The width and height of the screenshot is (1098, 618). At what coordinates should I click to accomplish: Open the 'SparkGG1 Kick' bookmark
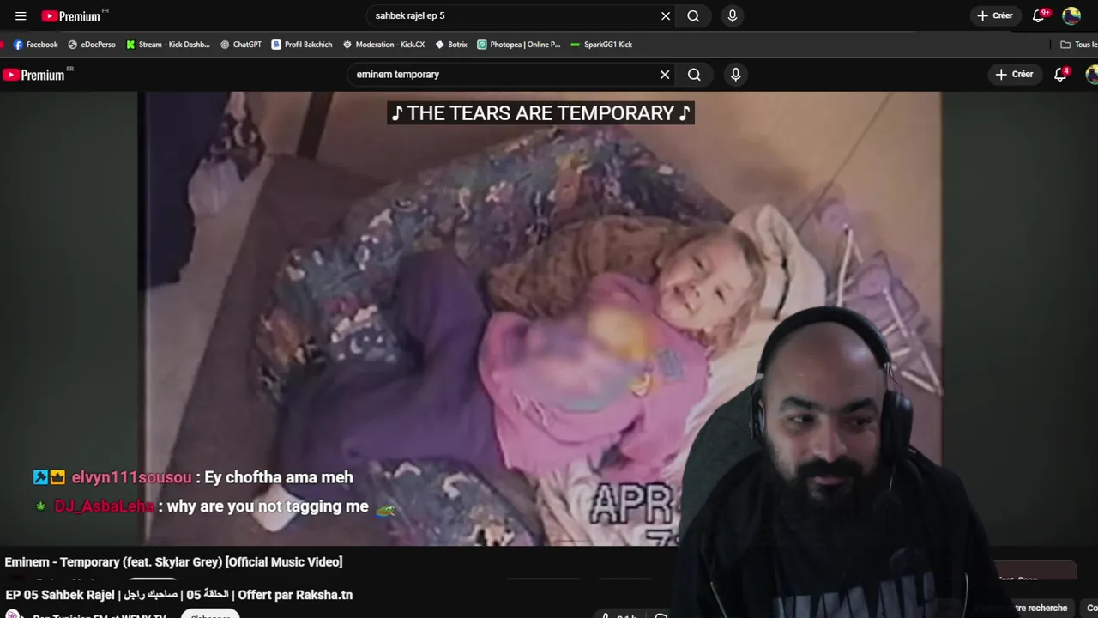coord(601,45)
